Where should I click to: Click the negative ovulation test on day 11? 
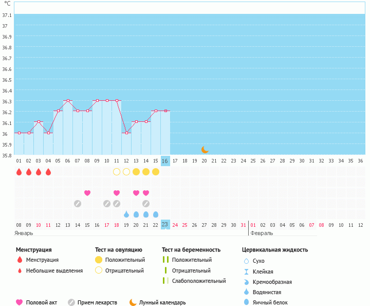pos(117,172)
